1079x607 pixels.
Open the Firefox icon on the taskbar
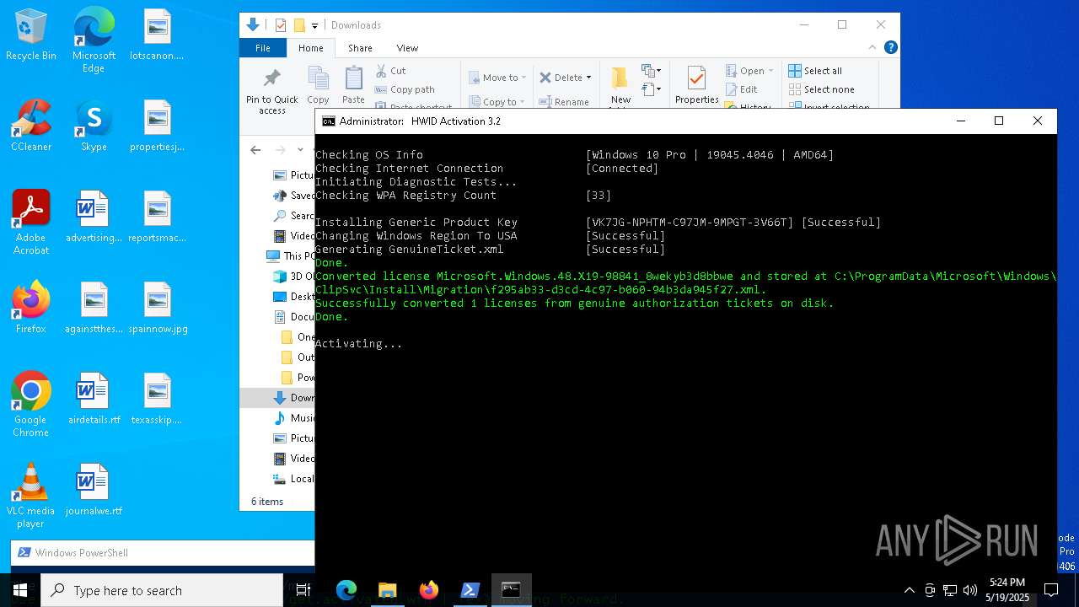click(428, 590)
